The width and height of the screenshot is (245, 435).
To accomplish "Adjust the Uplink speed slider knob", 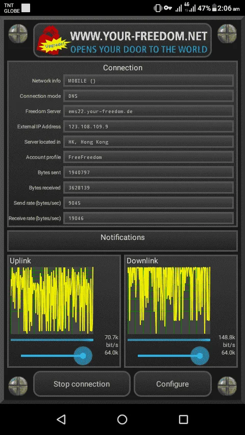I will [x=83, y=356].
